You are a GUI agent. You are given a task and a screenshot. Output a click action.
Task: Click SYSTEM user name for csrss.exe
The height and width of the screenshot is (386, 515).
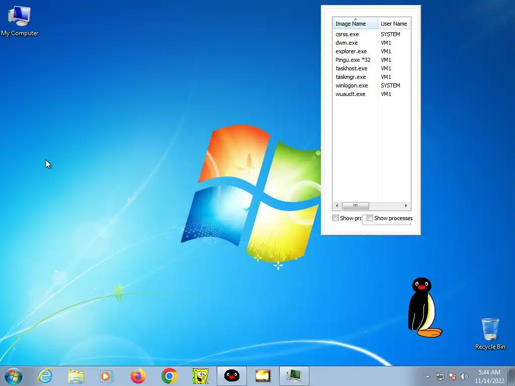coord(390,34)
